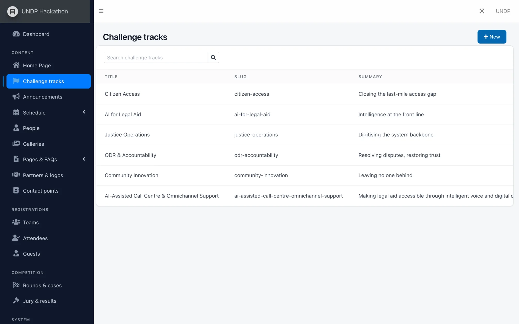
Task: Click the Announcements megaphone icon
Action: coord(16,97)
